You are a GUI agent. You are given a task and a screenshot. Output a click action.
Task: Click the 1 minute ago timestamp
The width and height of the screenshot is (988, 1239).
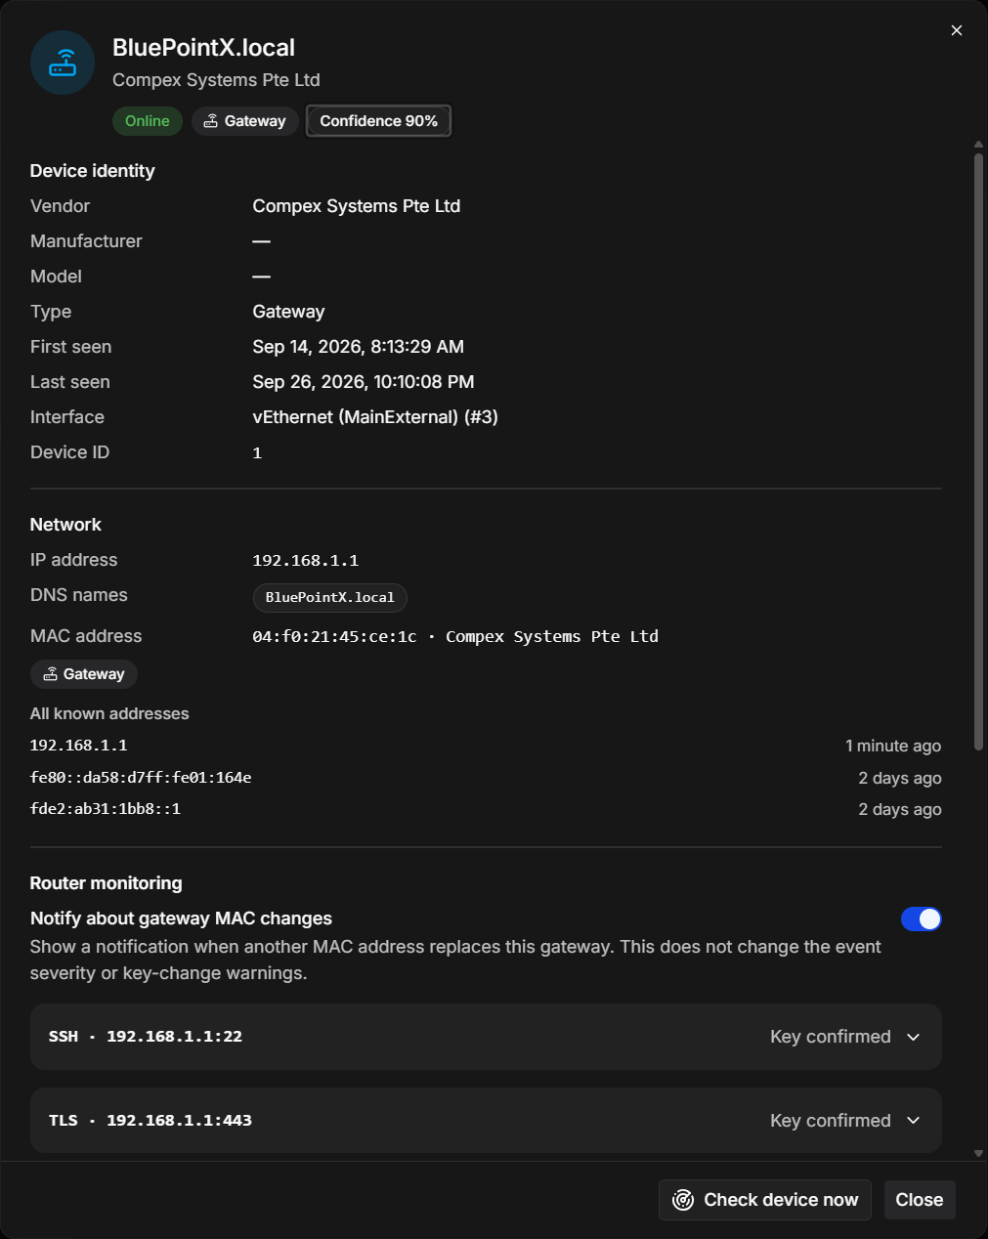point(893,746)
